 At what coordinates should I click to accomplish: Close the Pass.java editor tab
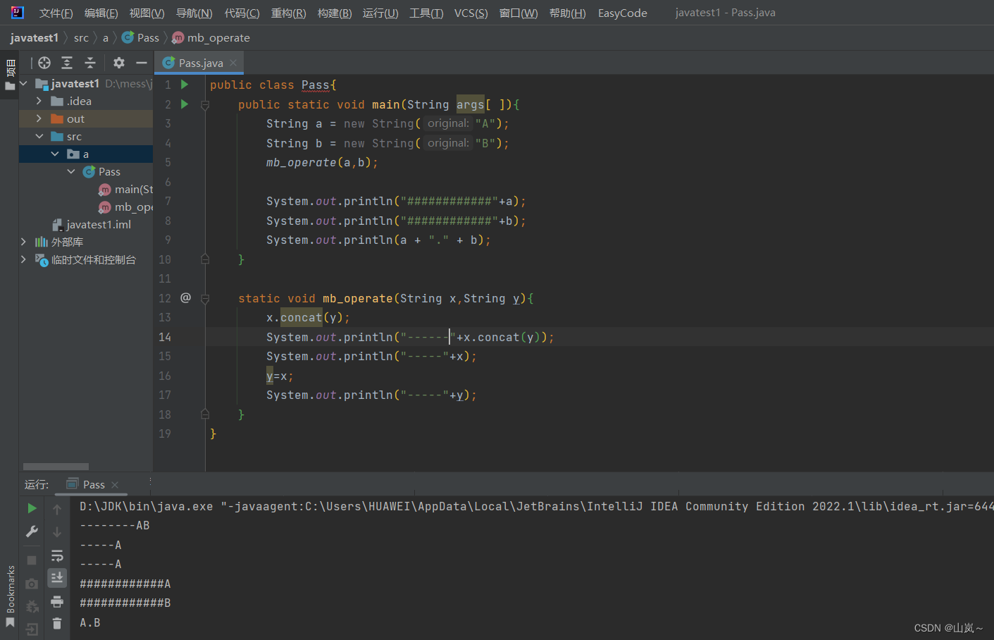click(x=233, y=63)
